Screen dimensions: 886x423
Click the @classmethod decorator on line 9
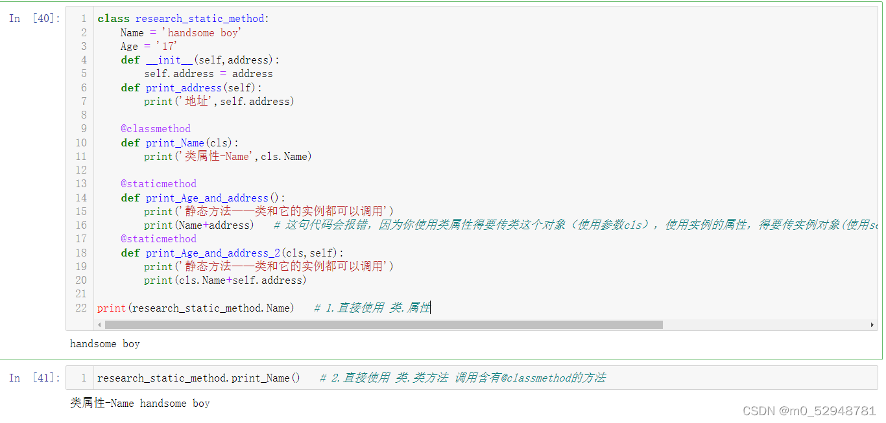156,128
